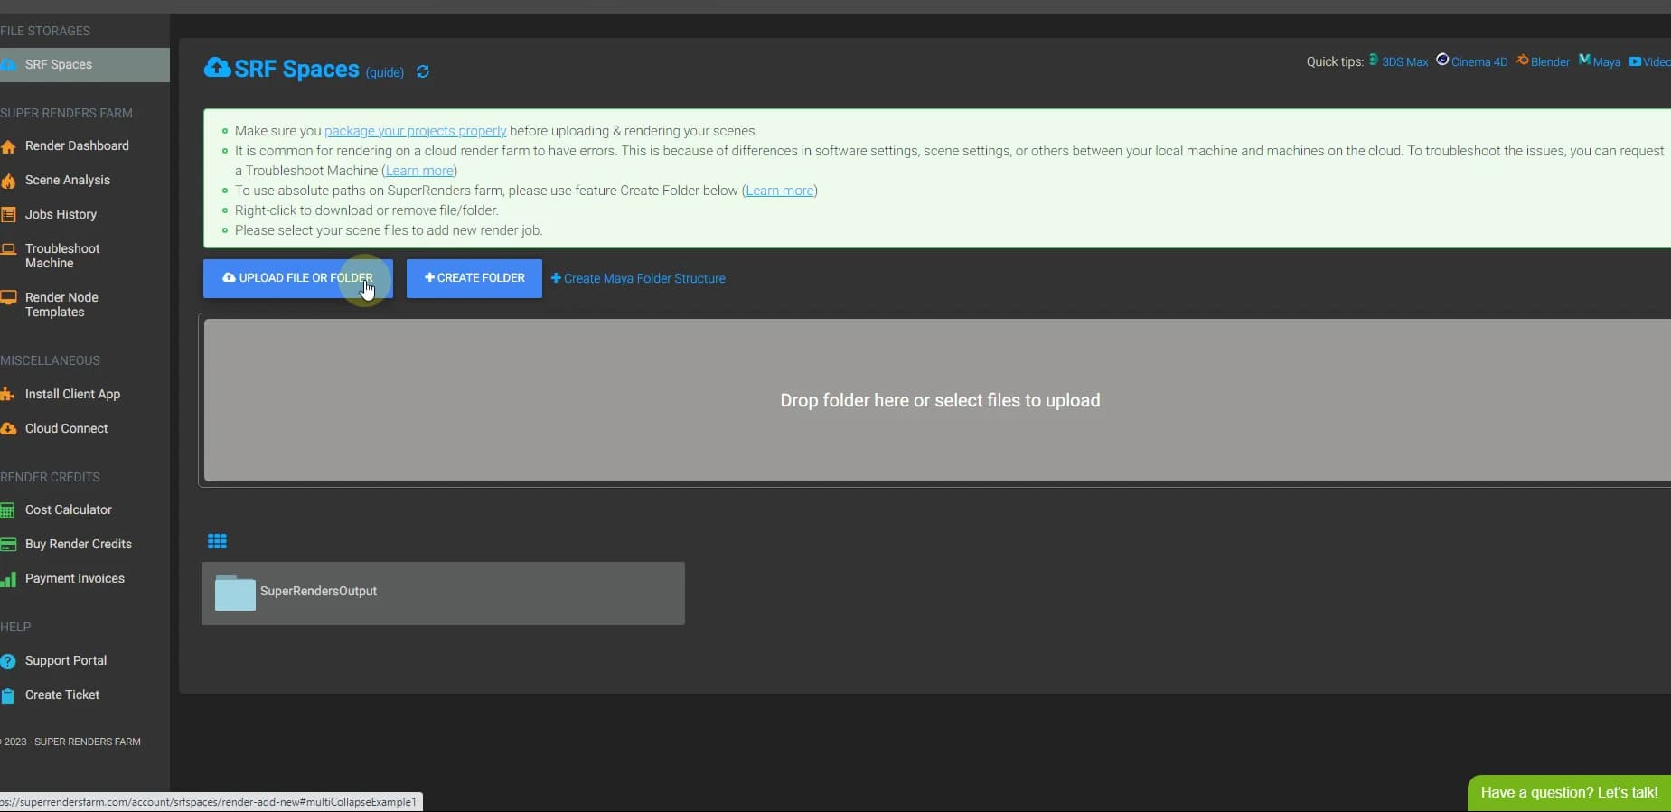Open the (guide) link
The height and width of the screenshot is (812, 1671).
384,72
